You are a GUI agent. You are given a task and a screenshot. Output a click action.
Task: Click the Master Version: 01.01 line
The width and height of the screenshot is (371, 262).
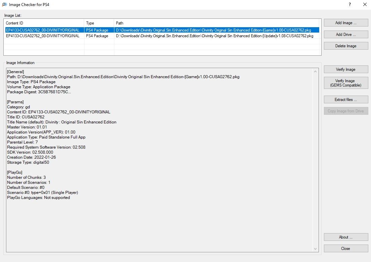tap(27, 127)
